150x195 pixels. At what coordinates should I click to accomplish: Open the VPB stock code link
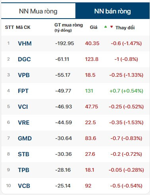(x=24, y=75)
